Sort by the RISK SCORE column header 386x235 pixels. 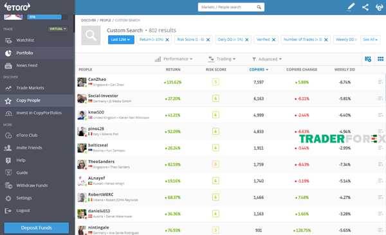[x=216, y=69]
